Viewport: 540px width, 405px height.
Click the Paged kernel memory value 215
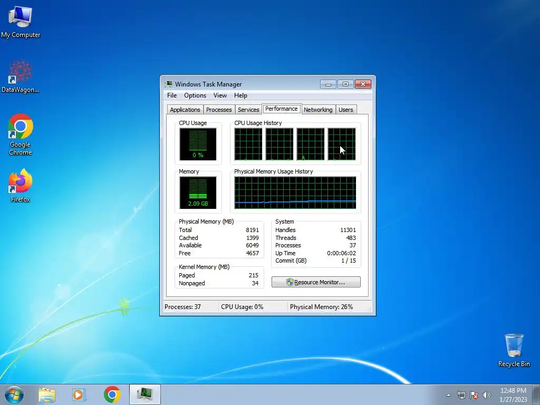254,275
